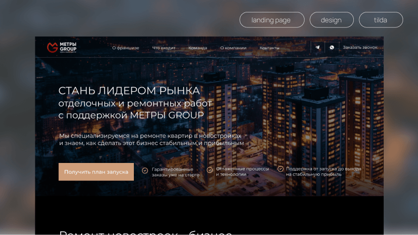The height and width of the screenshot is (235, 418).
Task: Click the Поддержка от запуска benefit text
Action: pos(323,171)
